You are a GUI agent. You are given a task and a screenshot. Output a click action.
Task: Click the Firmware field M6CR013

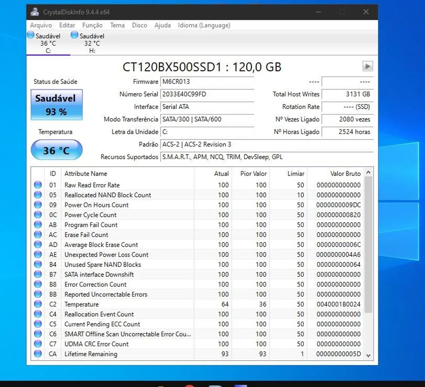click(207, 82)
